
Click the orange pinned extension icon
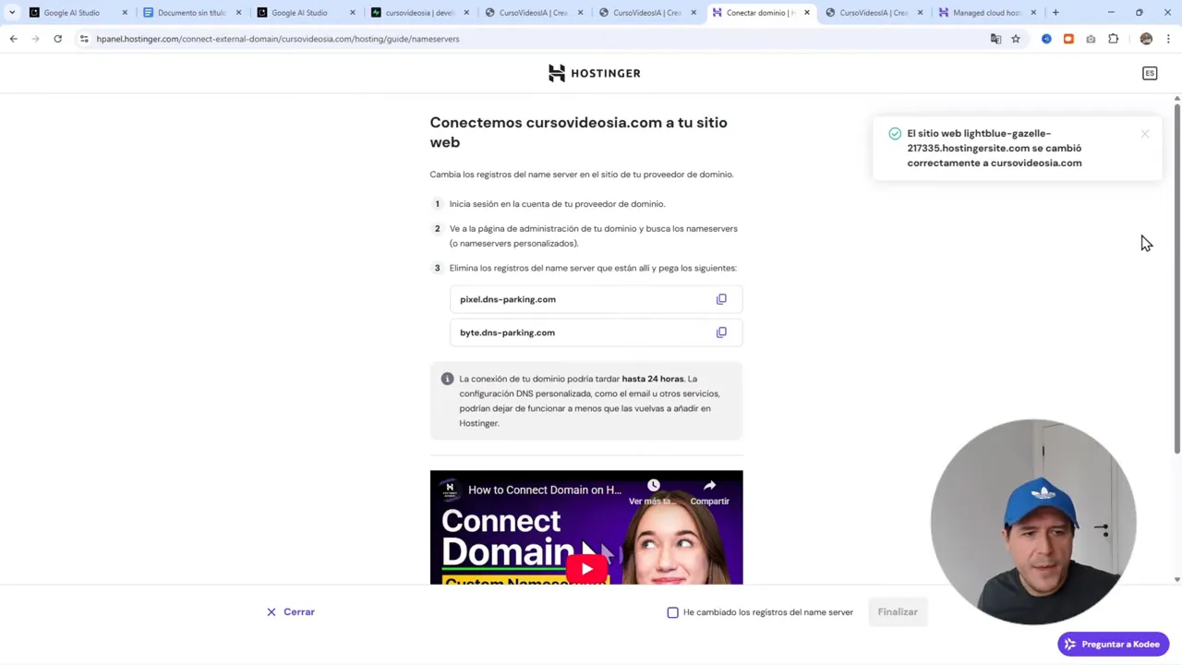[x=1068, y=39]
